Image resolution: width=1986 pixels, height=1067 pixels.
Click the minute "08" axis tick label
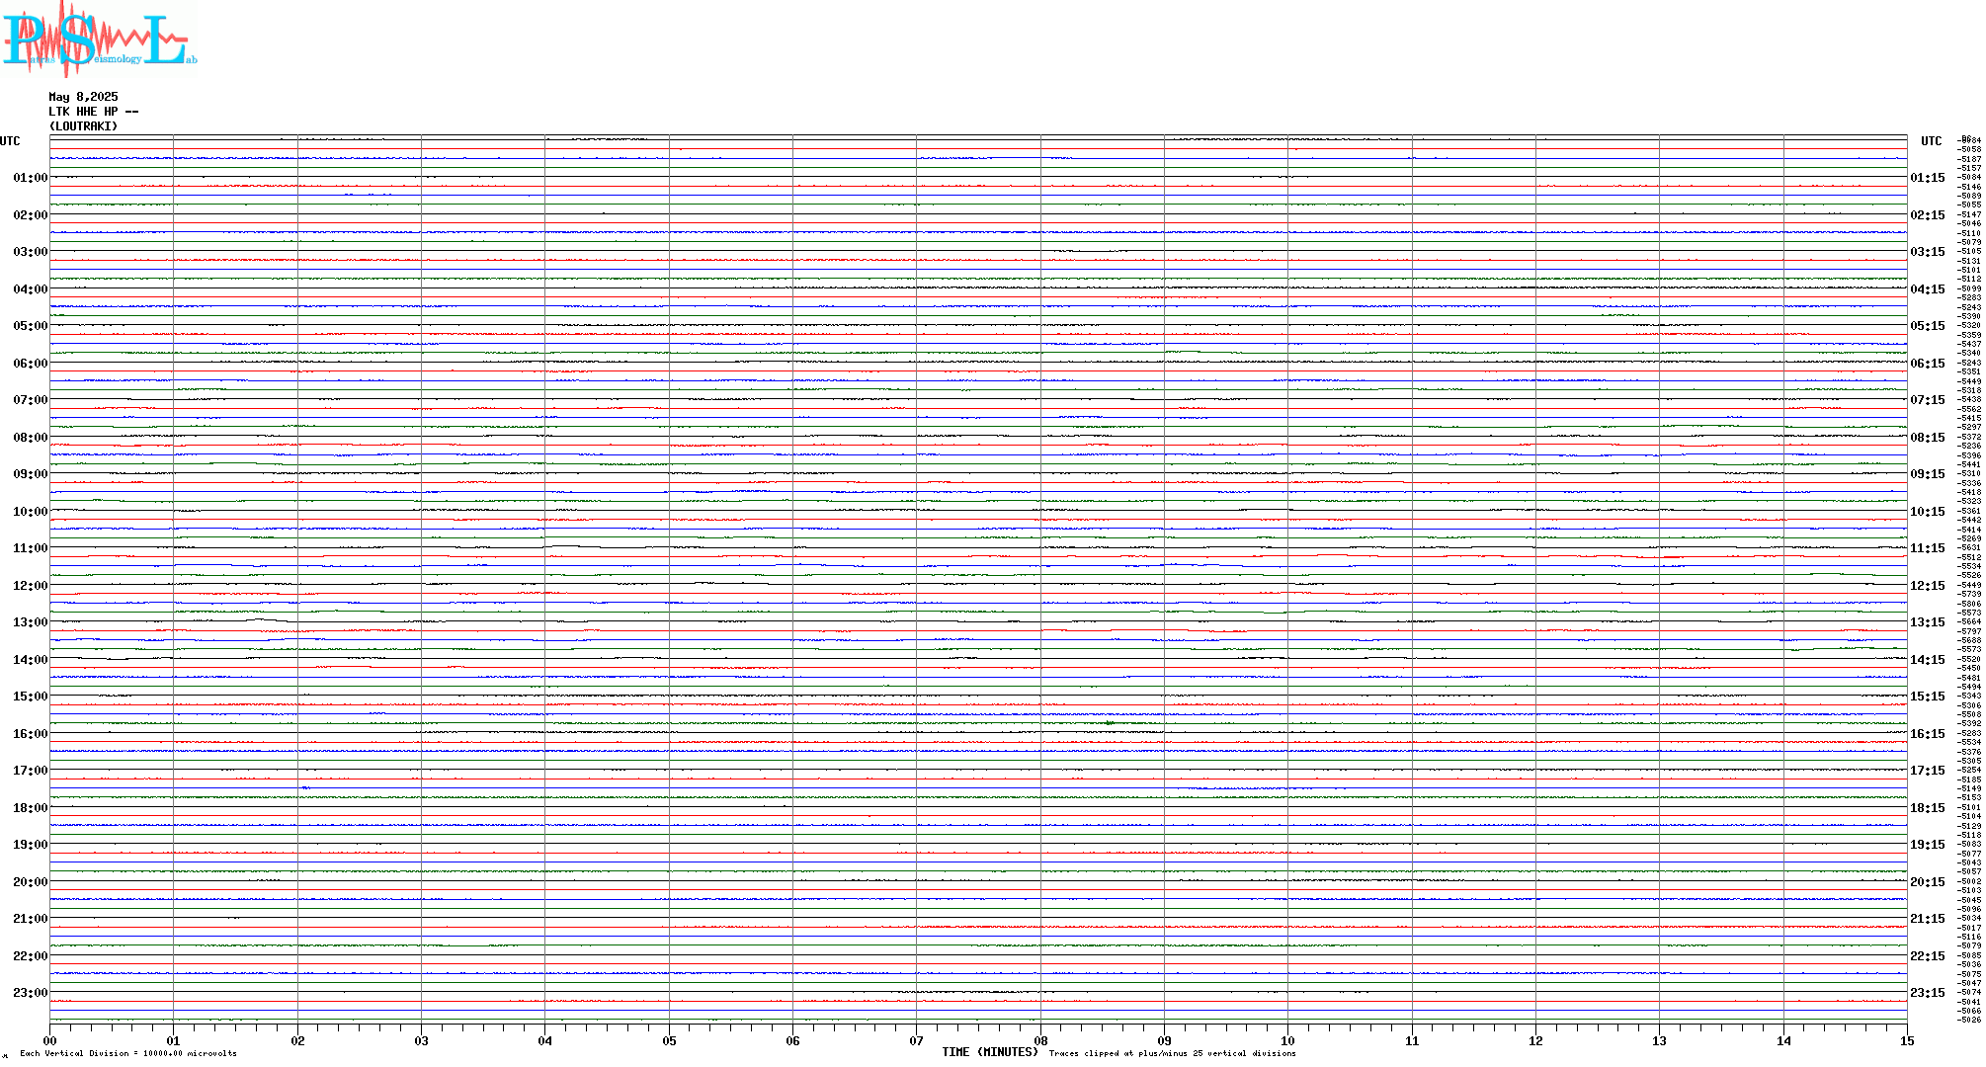[x=1040, y=1040]
